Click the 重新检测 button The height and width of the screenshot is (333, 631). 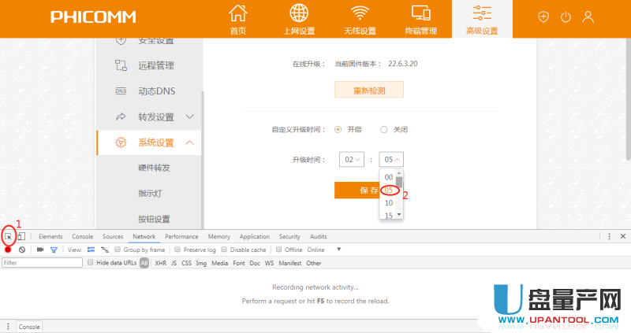click(x=369, y=91)
